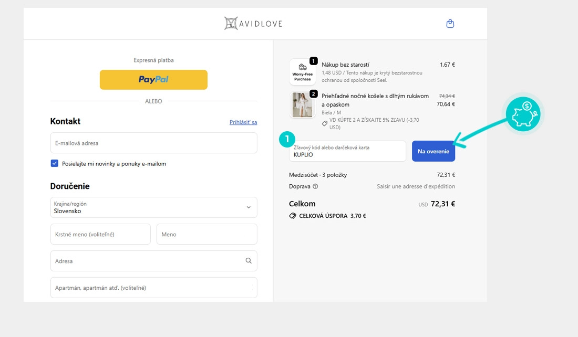Image resolution: width=578 pixels, height=337 pixels.
Task: Click the Biela / M variant text
Action: (331, 113)
